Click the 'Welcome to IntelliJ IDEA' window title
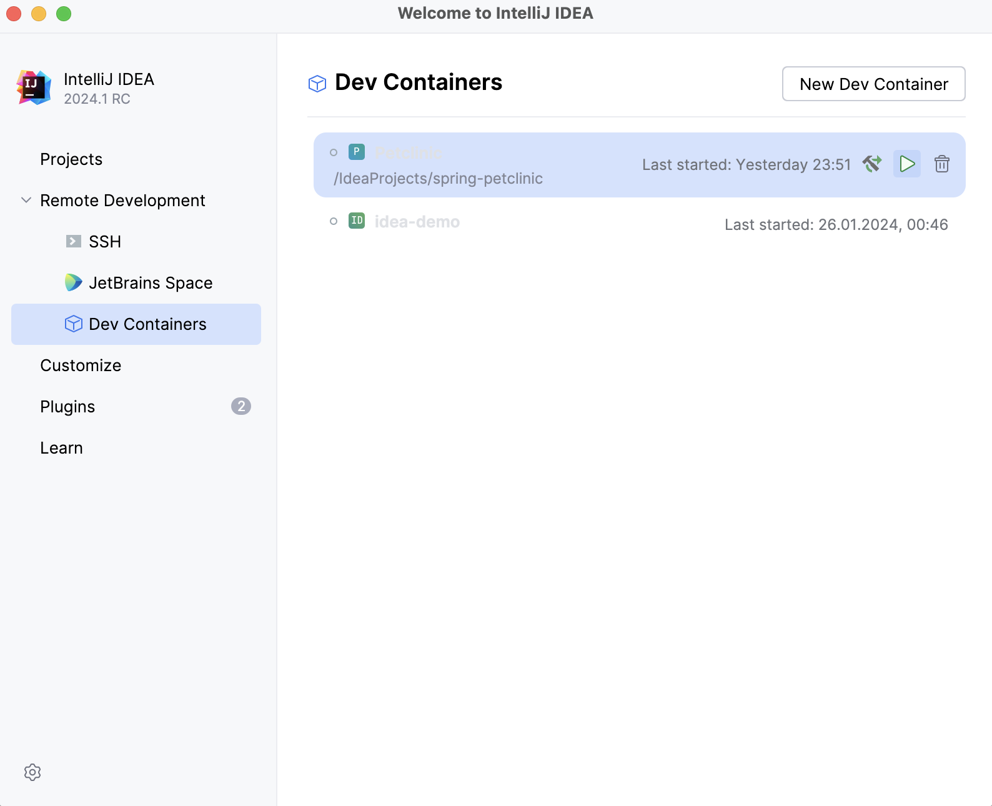992x806 pixels. point(495,13)
